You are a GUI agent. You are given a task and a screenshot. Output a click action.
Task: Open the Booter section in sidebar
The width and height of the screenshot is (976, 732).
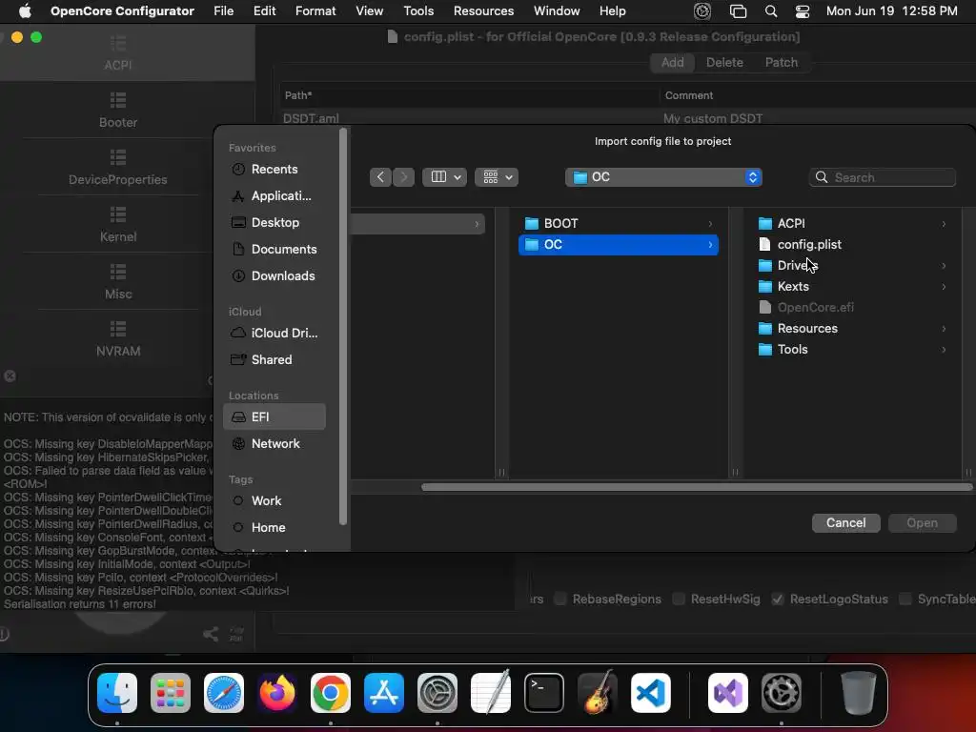tap(117, 111)
